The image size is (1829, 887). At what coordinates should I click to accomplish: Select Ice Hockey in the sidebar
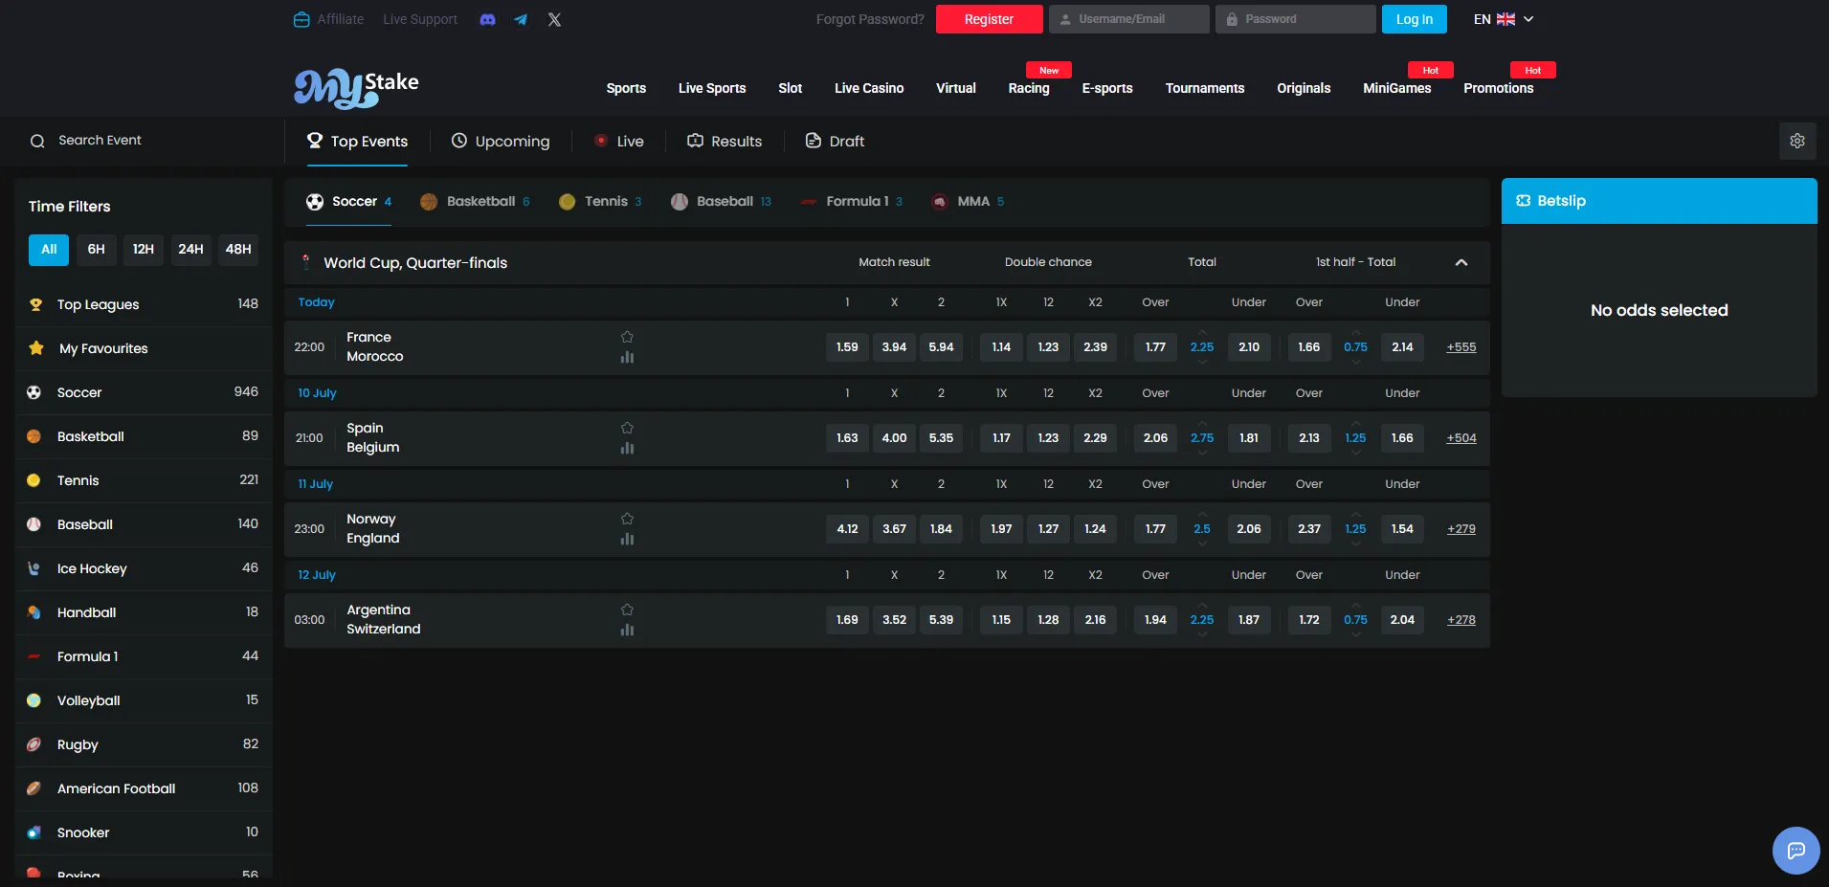(144, 568)
